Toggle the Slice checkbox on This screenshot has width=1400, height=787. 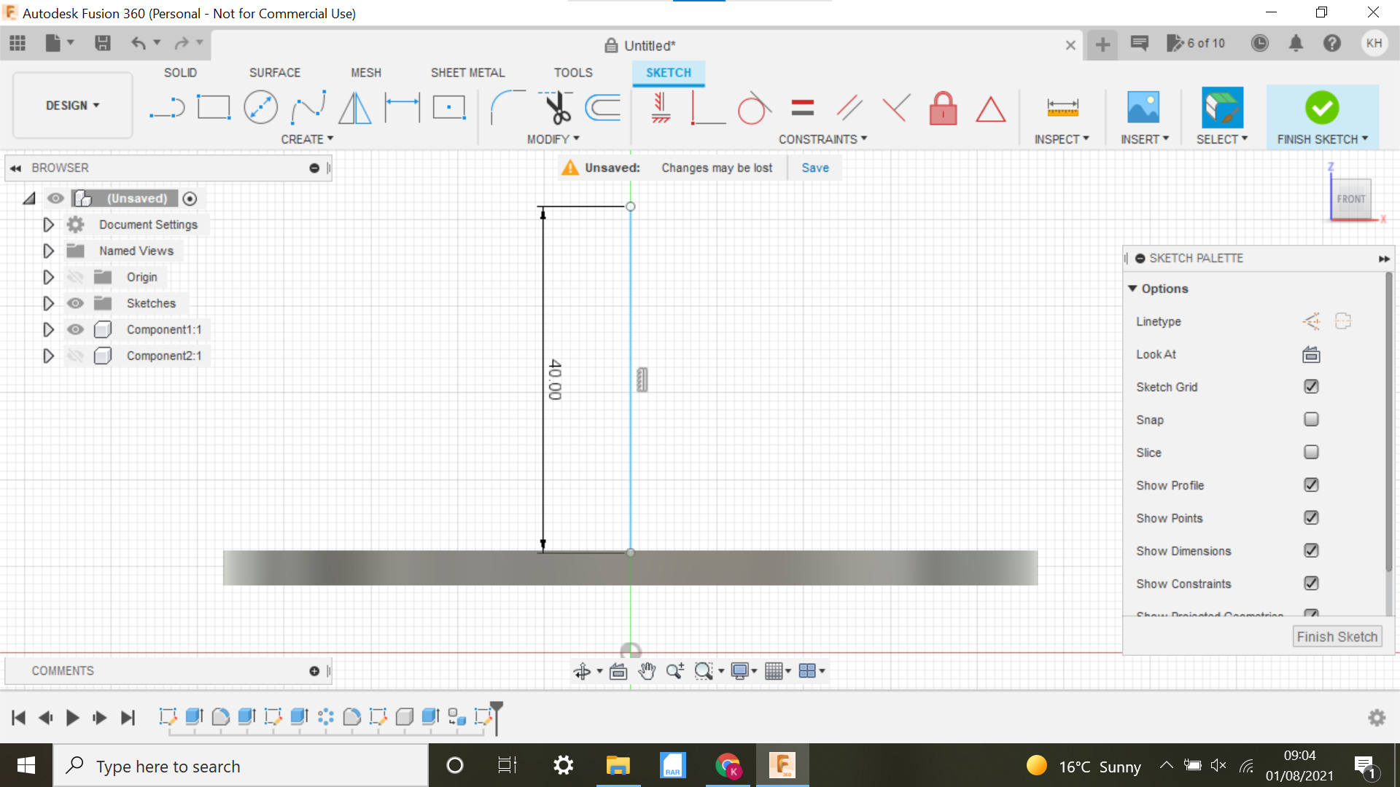click(x=1310, y=452)
